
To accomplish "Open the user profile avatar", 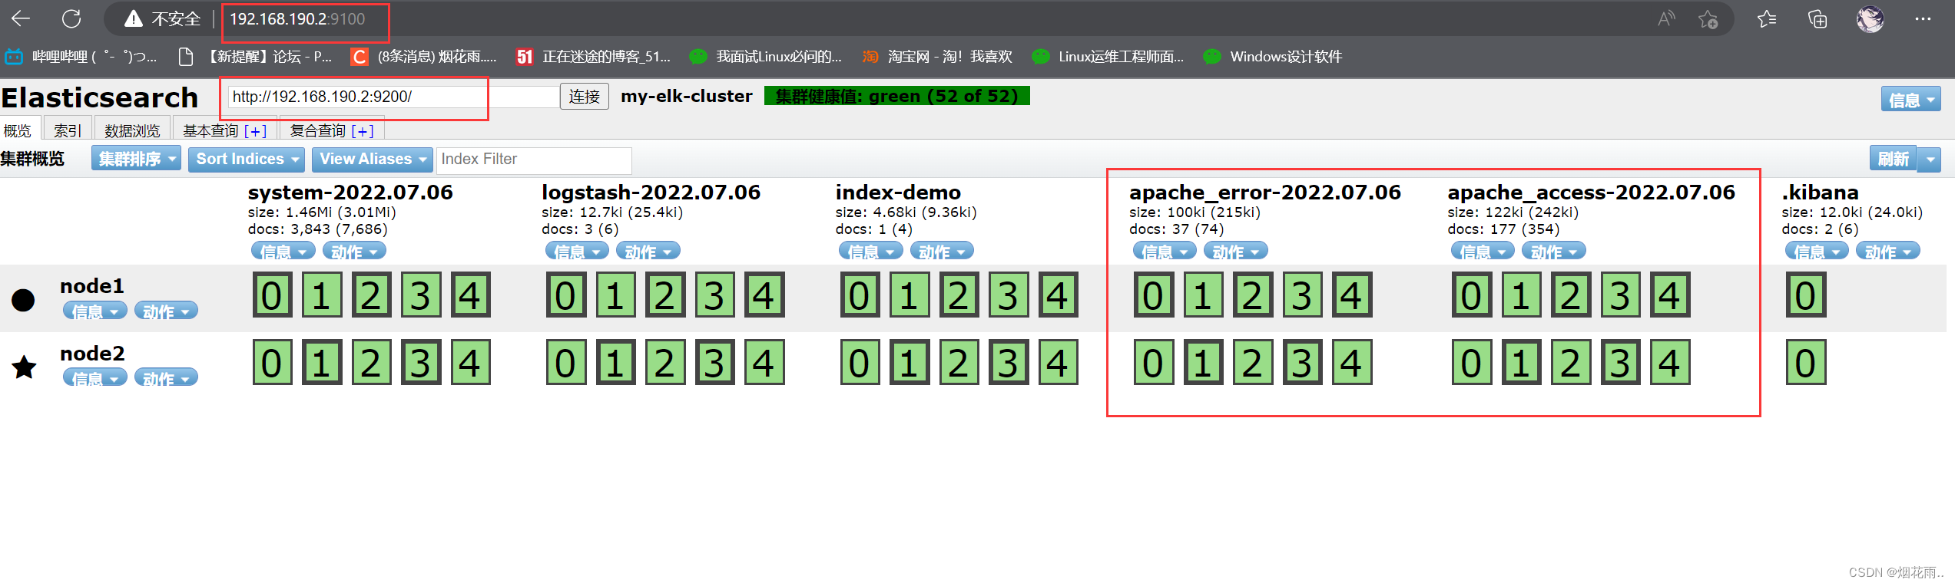I will (1870, 18).
